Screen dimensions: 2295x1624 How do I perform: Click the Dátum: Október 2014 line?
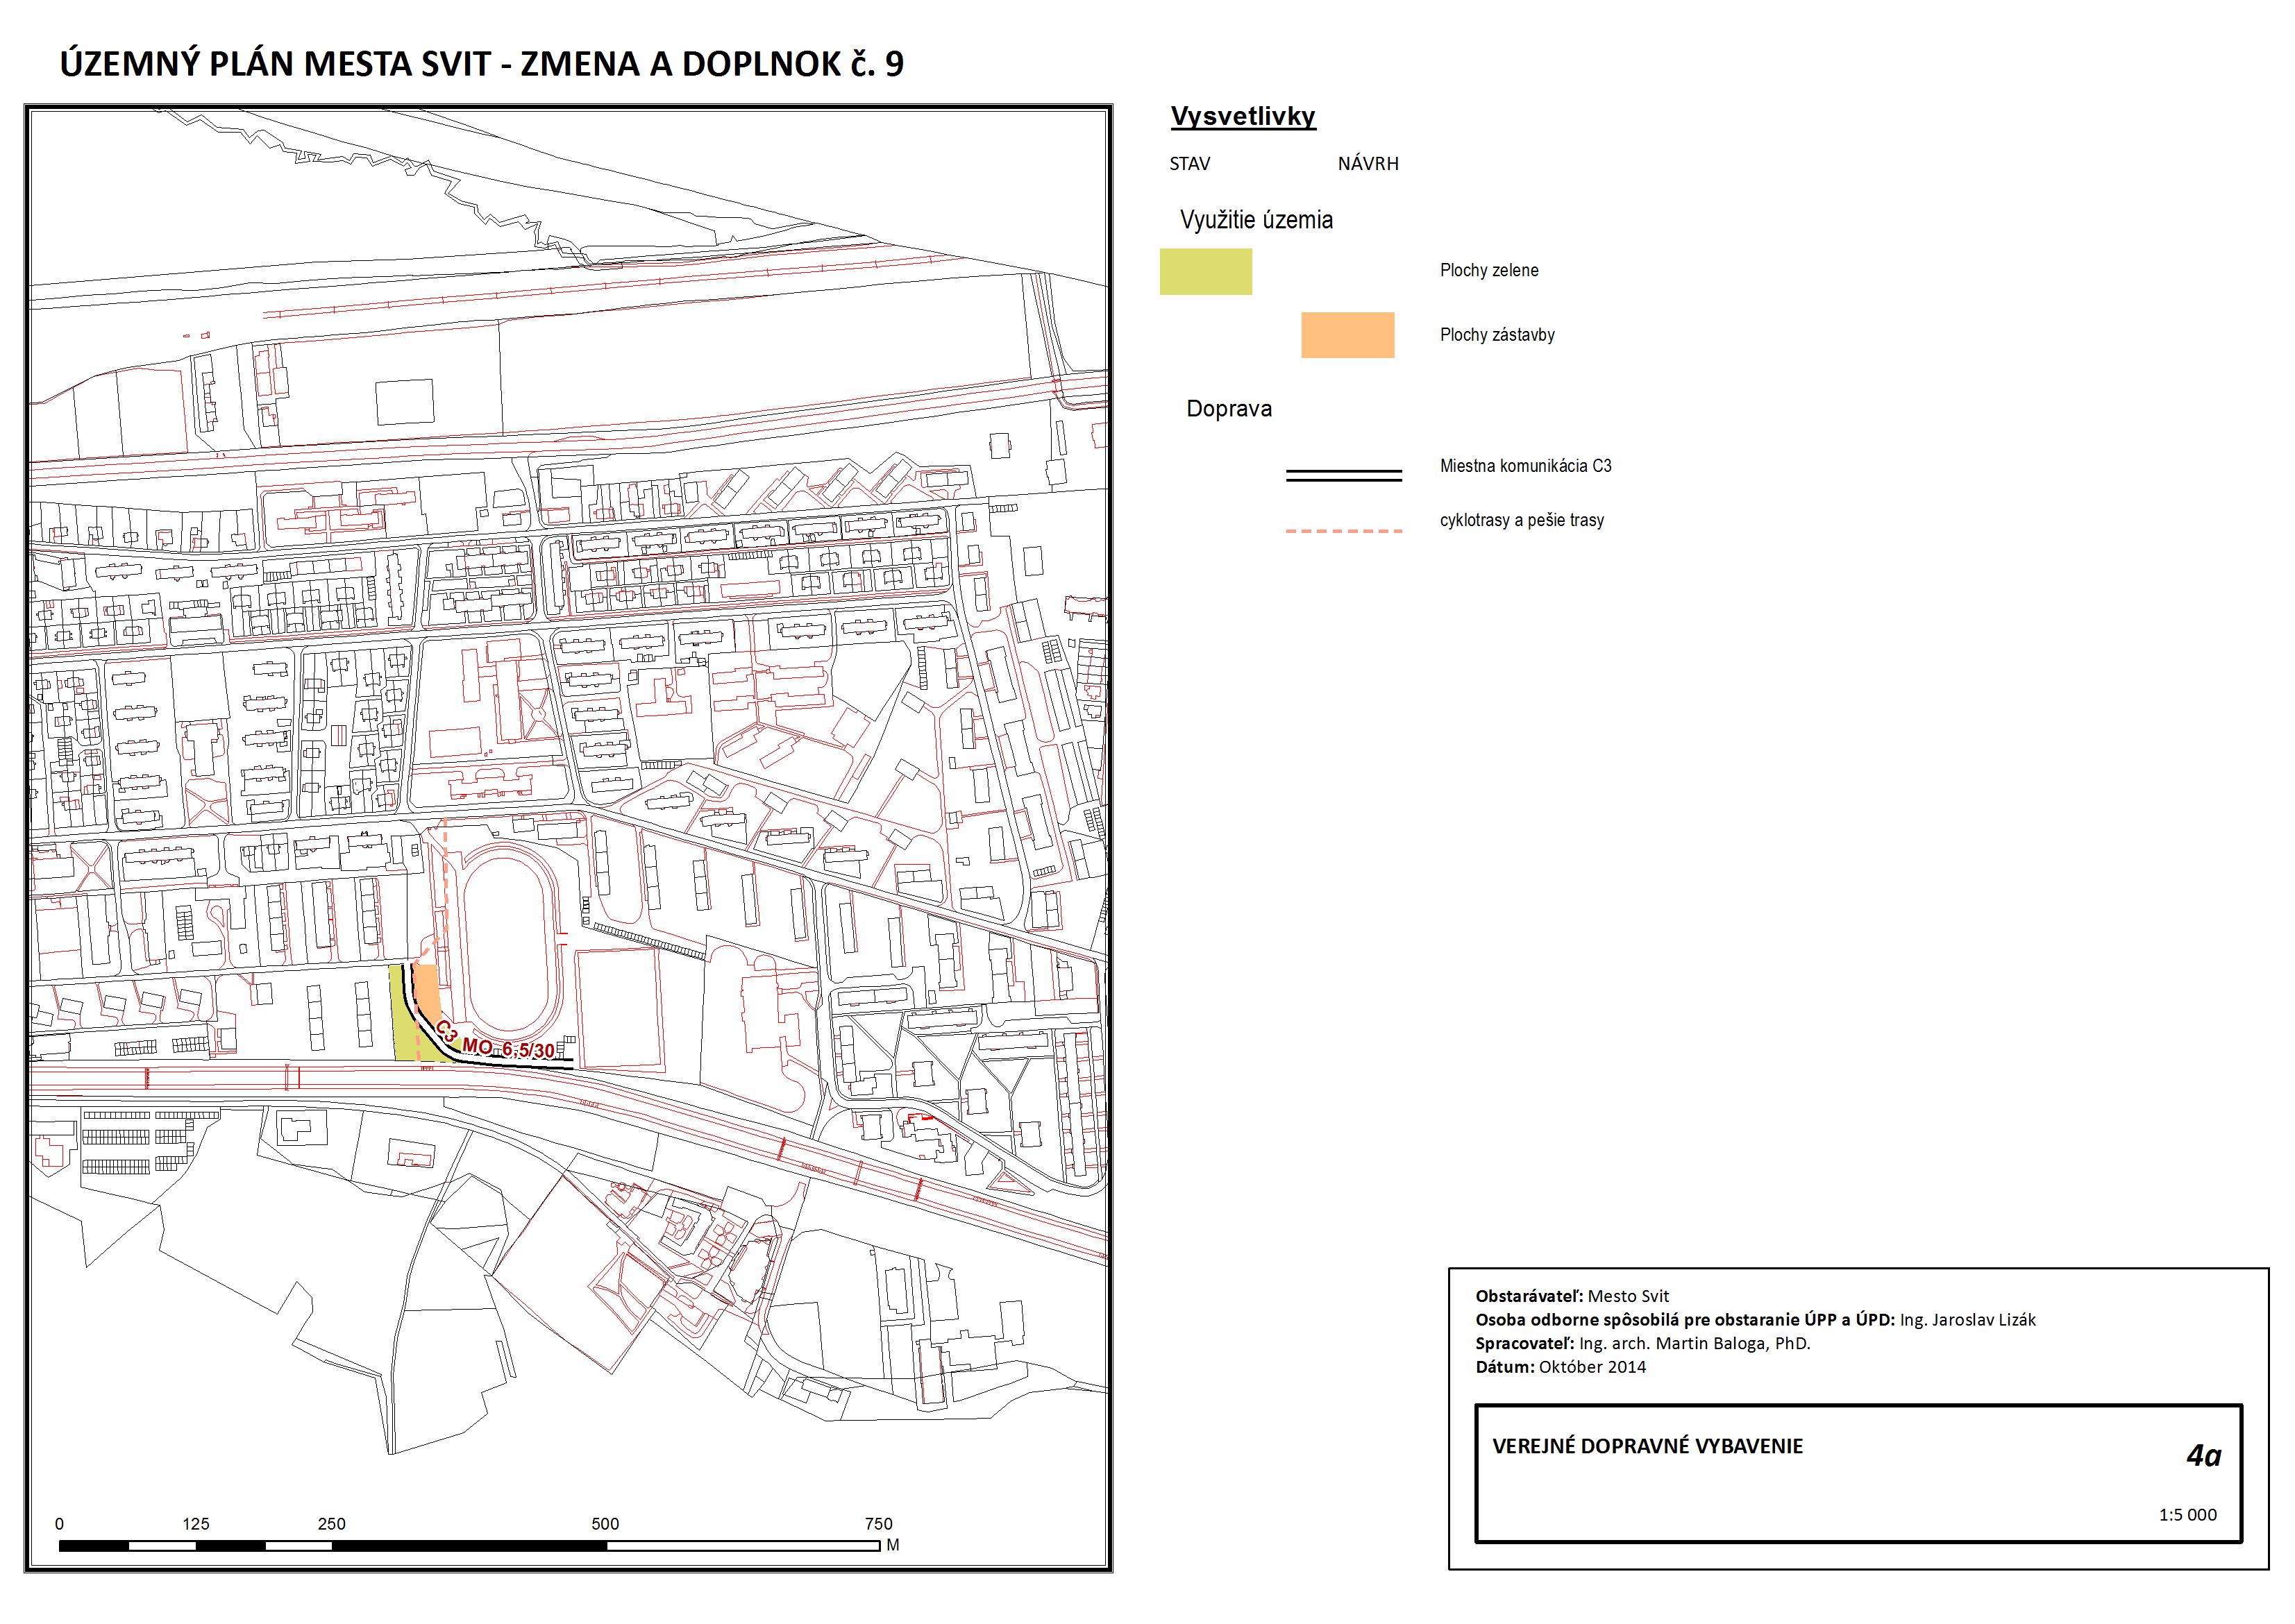[x=1560, y=1367]
